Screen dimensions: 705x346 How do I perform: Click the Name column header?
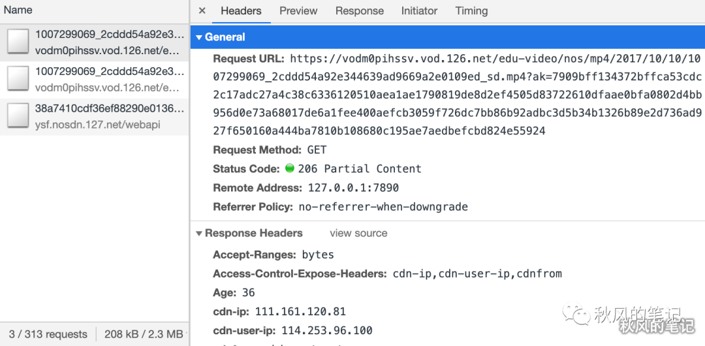[x=18, y=10]
